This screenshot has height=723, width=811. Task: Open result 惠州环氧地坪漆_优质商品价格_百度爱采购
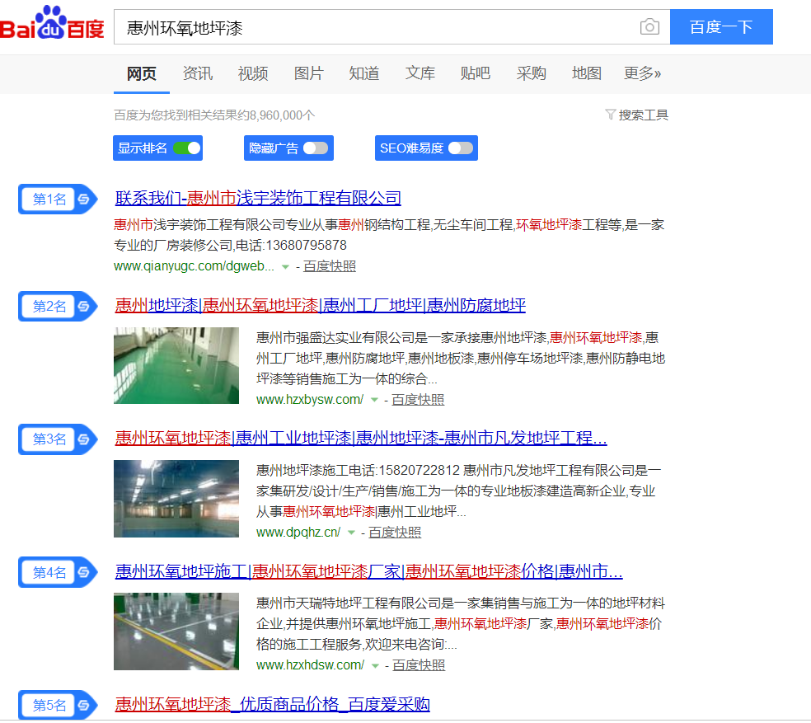click(x=273, y=704)
